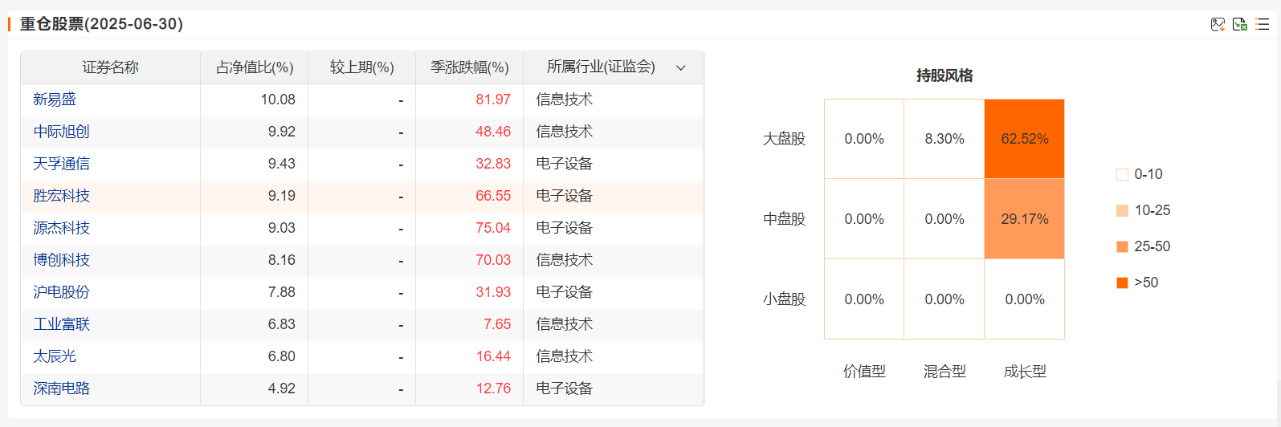Click the 较上期(%) column header
Image resolution: width=1281 pixels, height=427 pixels.
point(362,67)
